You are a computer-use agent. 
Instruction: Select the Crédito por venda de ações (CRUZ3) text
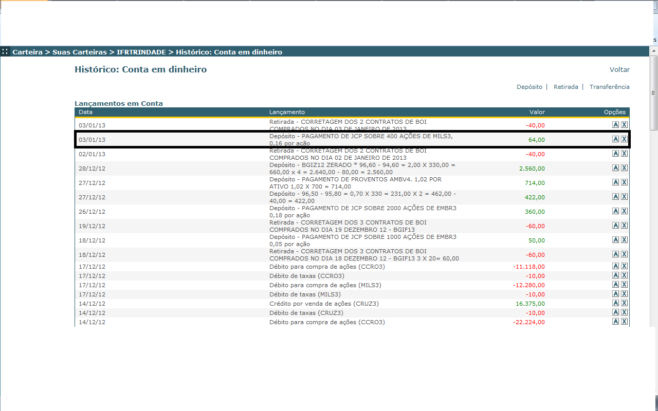tap(324, 304)
